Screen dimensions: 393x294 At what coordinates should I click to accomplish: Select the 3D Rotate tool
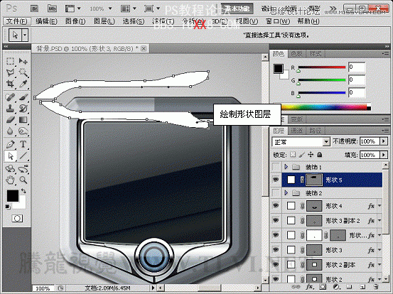click(10, 169)
